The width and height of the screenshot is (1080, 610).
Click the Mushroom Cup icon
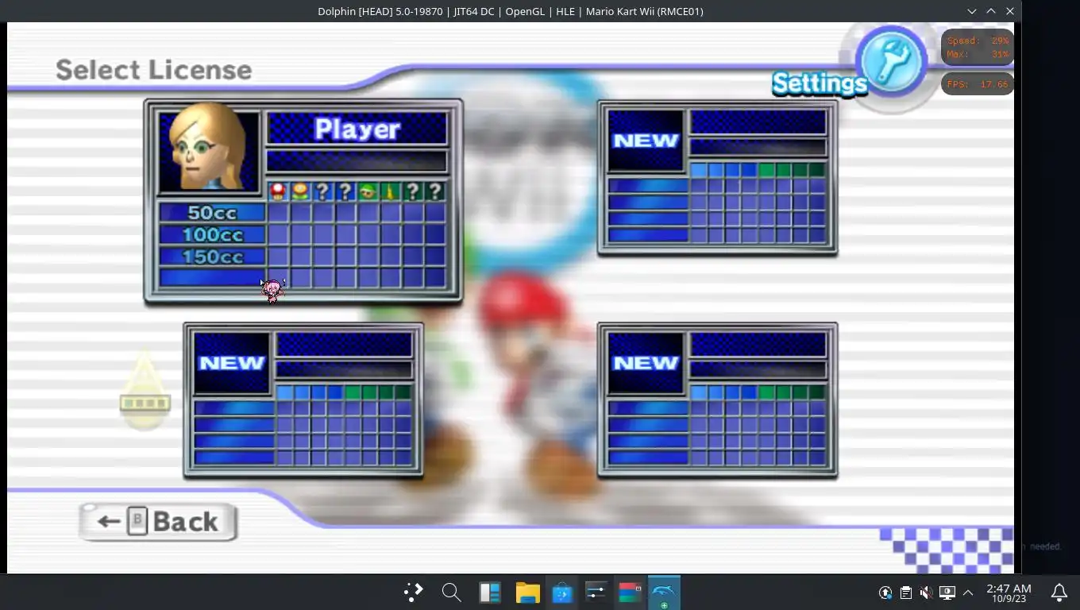pyautogui.click(x=278, y=191)
